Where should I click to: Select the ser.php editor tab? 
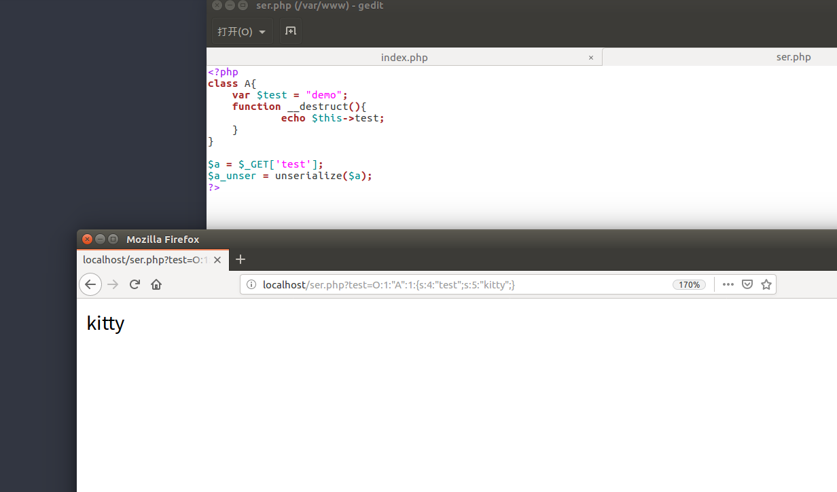point(793,57)
